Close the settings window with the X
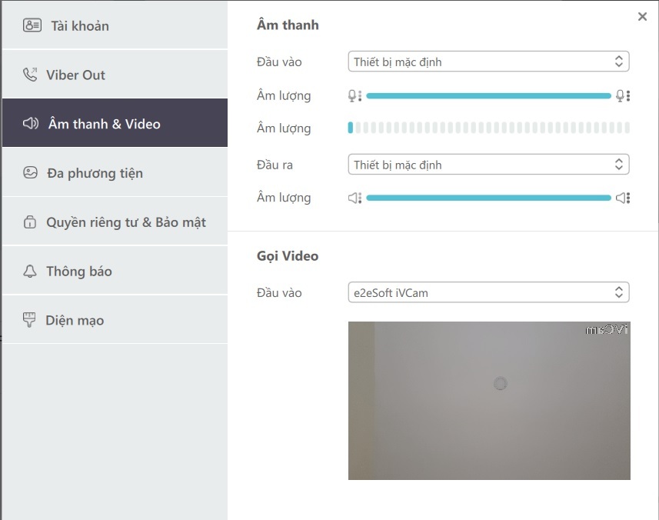The image size is (659, 520). pos(642,17)
